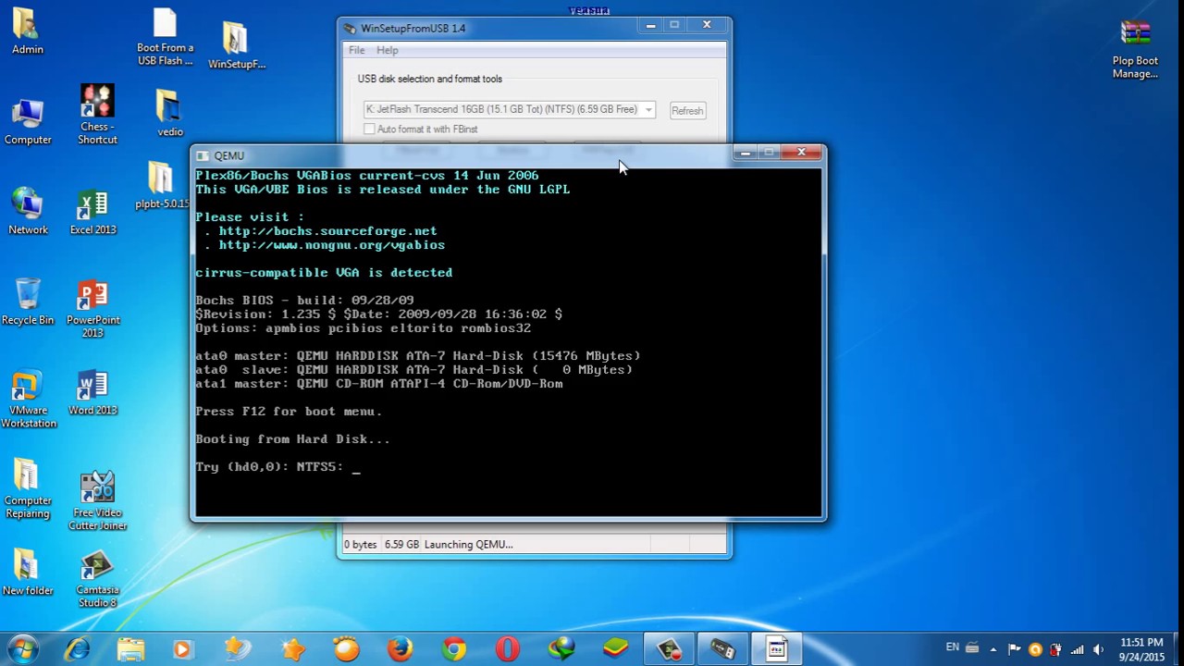Open the EN language indicator
The image size is (1184, 666).
click(953, 647)
